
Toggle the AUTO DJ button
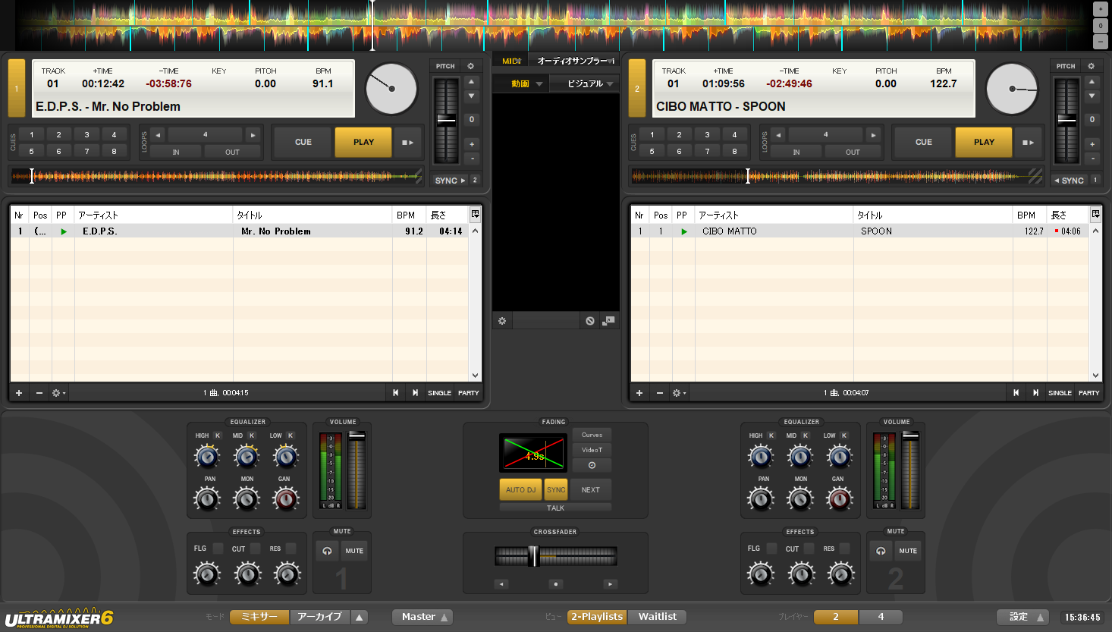tap(520, 490)
